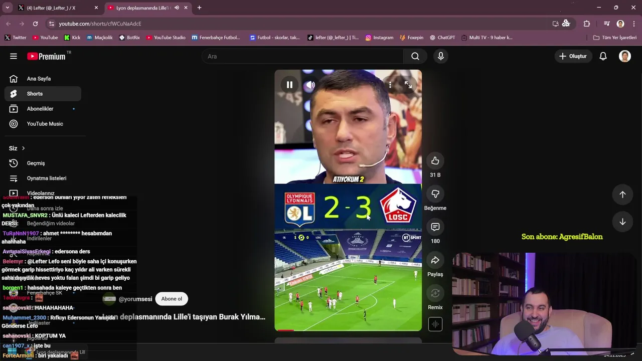Open the ChatGPT bookmark

click(442, 38)
